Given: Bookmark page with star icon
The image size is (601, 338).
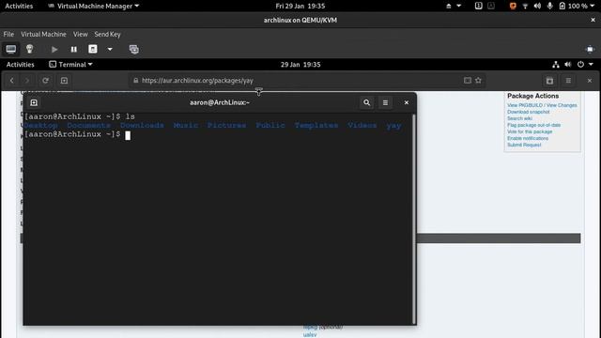Looking at the screenshot, I should coord(478,81).
